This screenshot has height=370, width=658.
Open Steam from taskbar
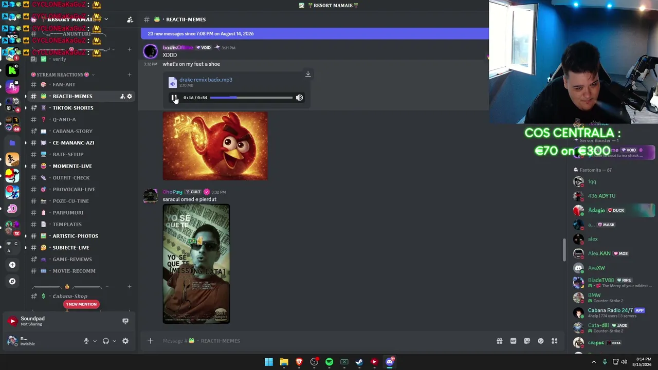tap(359, 362)
